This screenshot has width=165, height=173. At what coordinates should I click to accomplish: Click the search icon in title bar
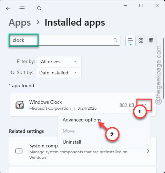(x=39, y=8)
